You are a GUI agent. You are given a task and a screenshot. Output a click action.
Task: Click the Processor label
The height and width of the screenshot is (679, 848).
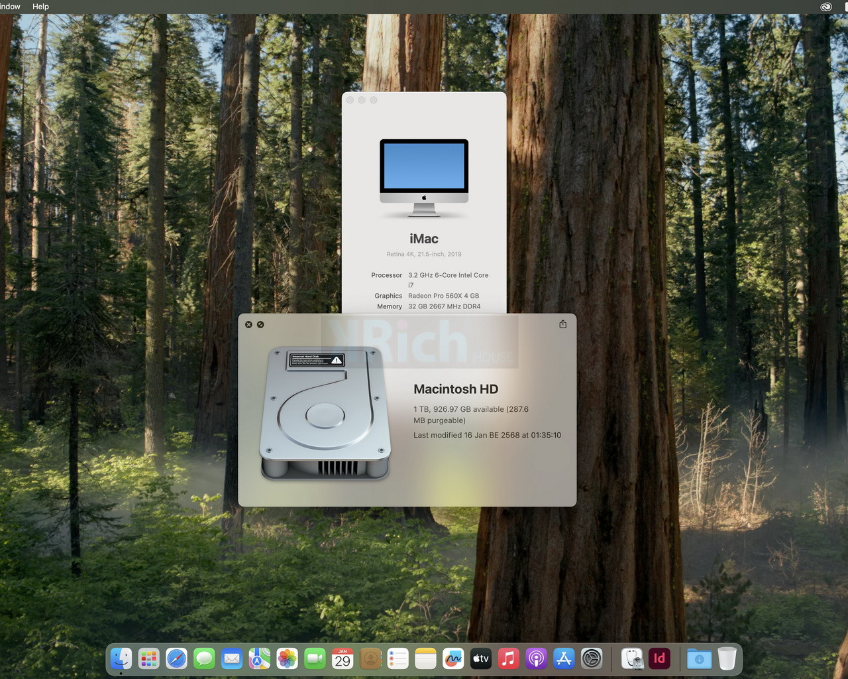(387, 275)
